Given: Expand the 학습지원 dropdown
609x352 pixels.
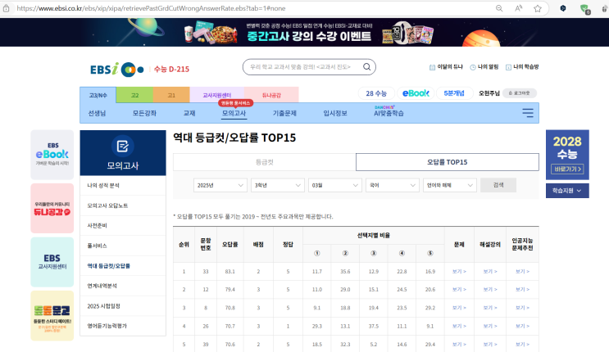Looking at the screenshot, I should click(x=567, y=191).
